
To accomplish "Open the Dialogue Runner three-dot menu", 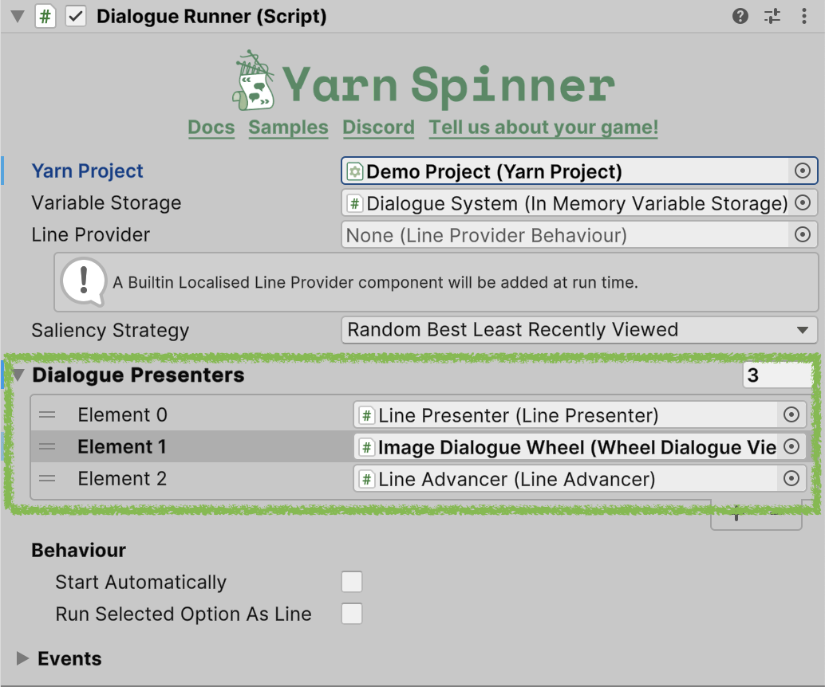I will pyautogui.click(x=804, y=16).
